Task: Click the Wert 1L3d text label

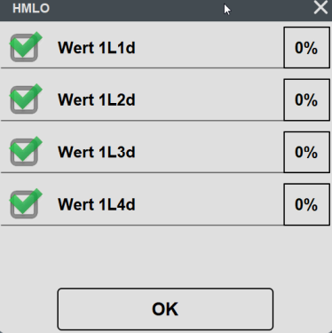Action: coord(97,152)
